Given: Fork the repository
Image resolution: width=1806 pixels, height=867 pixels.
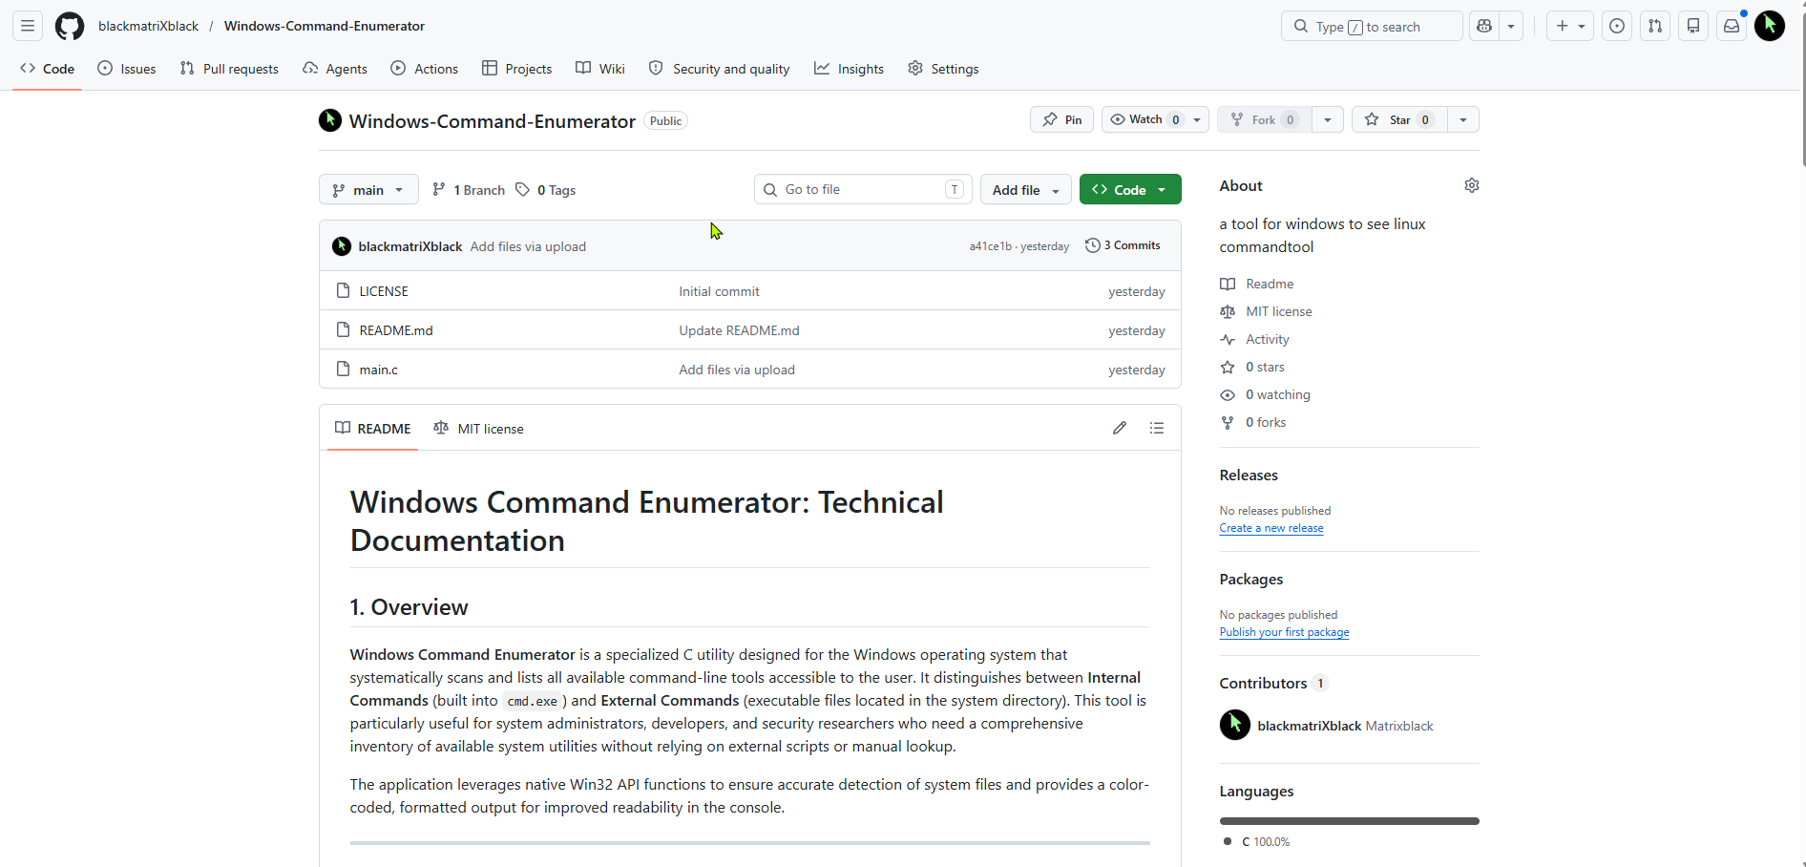Looking at the screenshot, I should click(x=1264, y=119).
